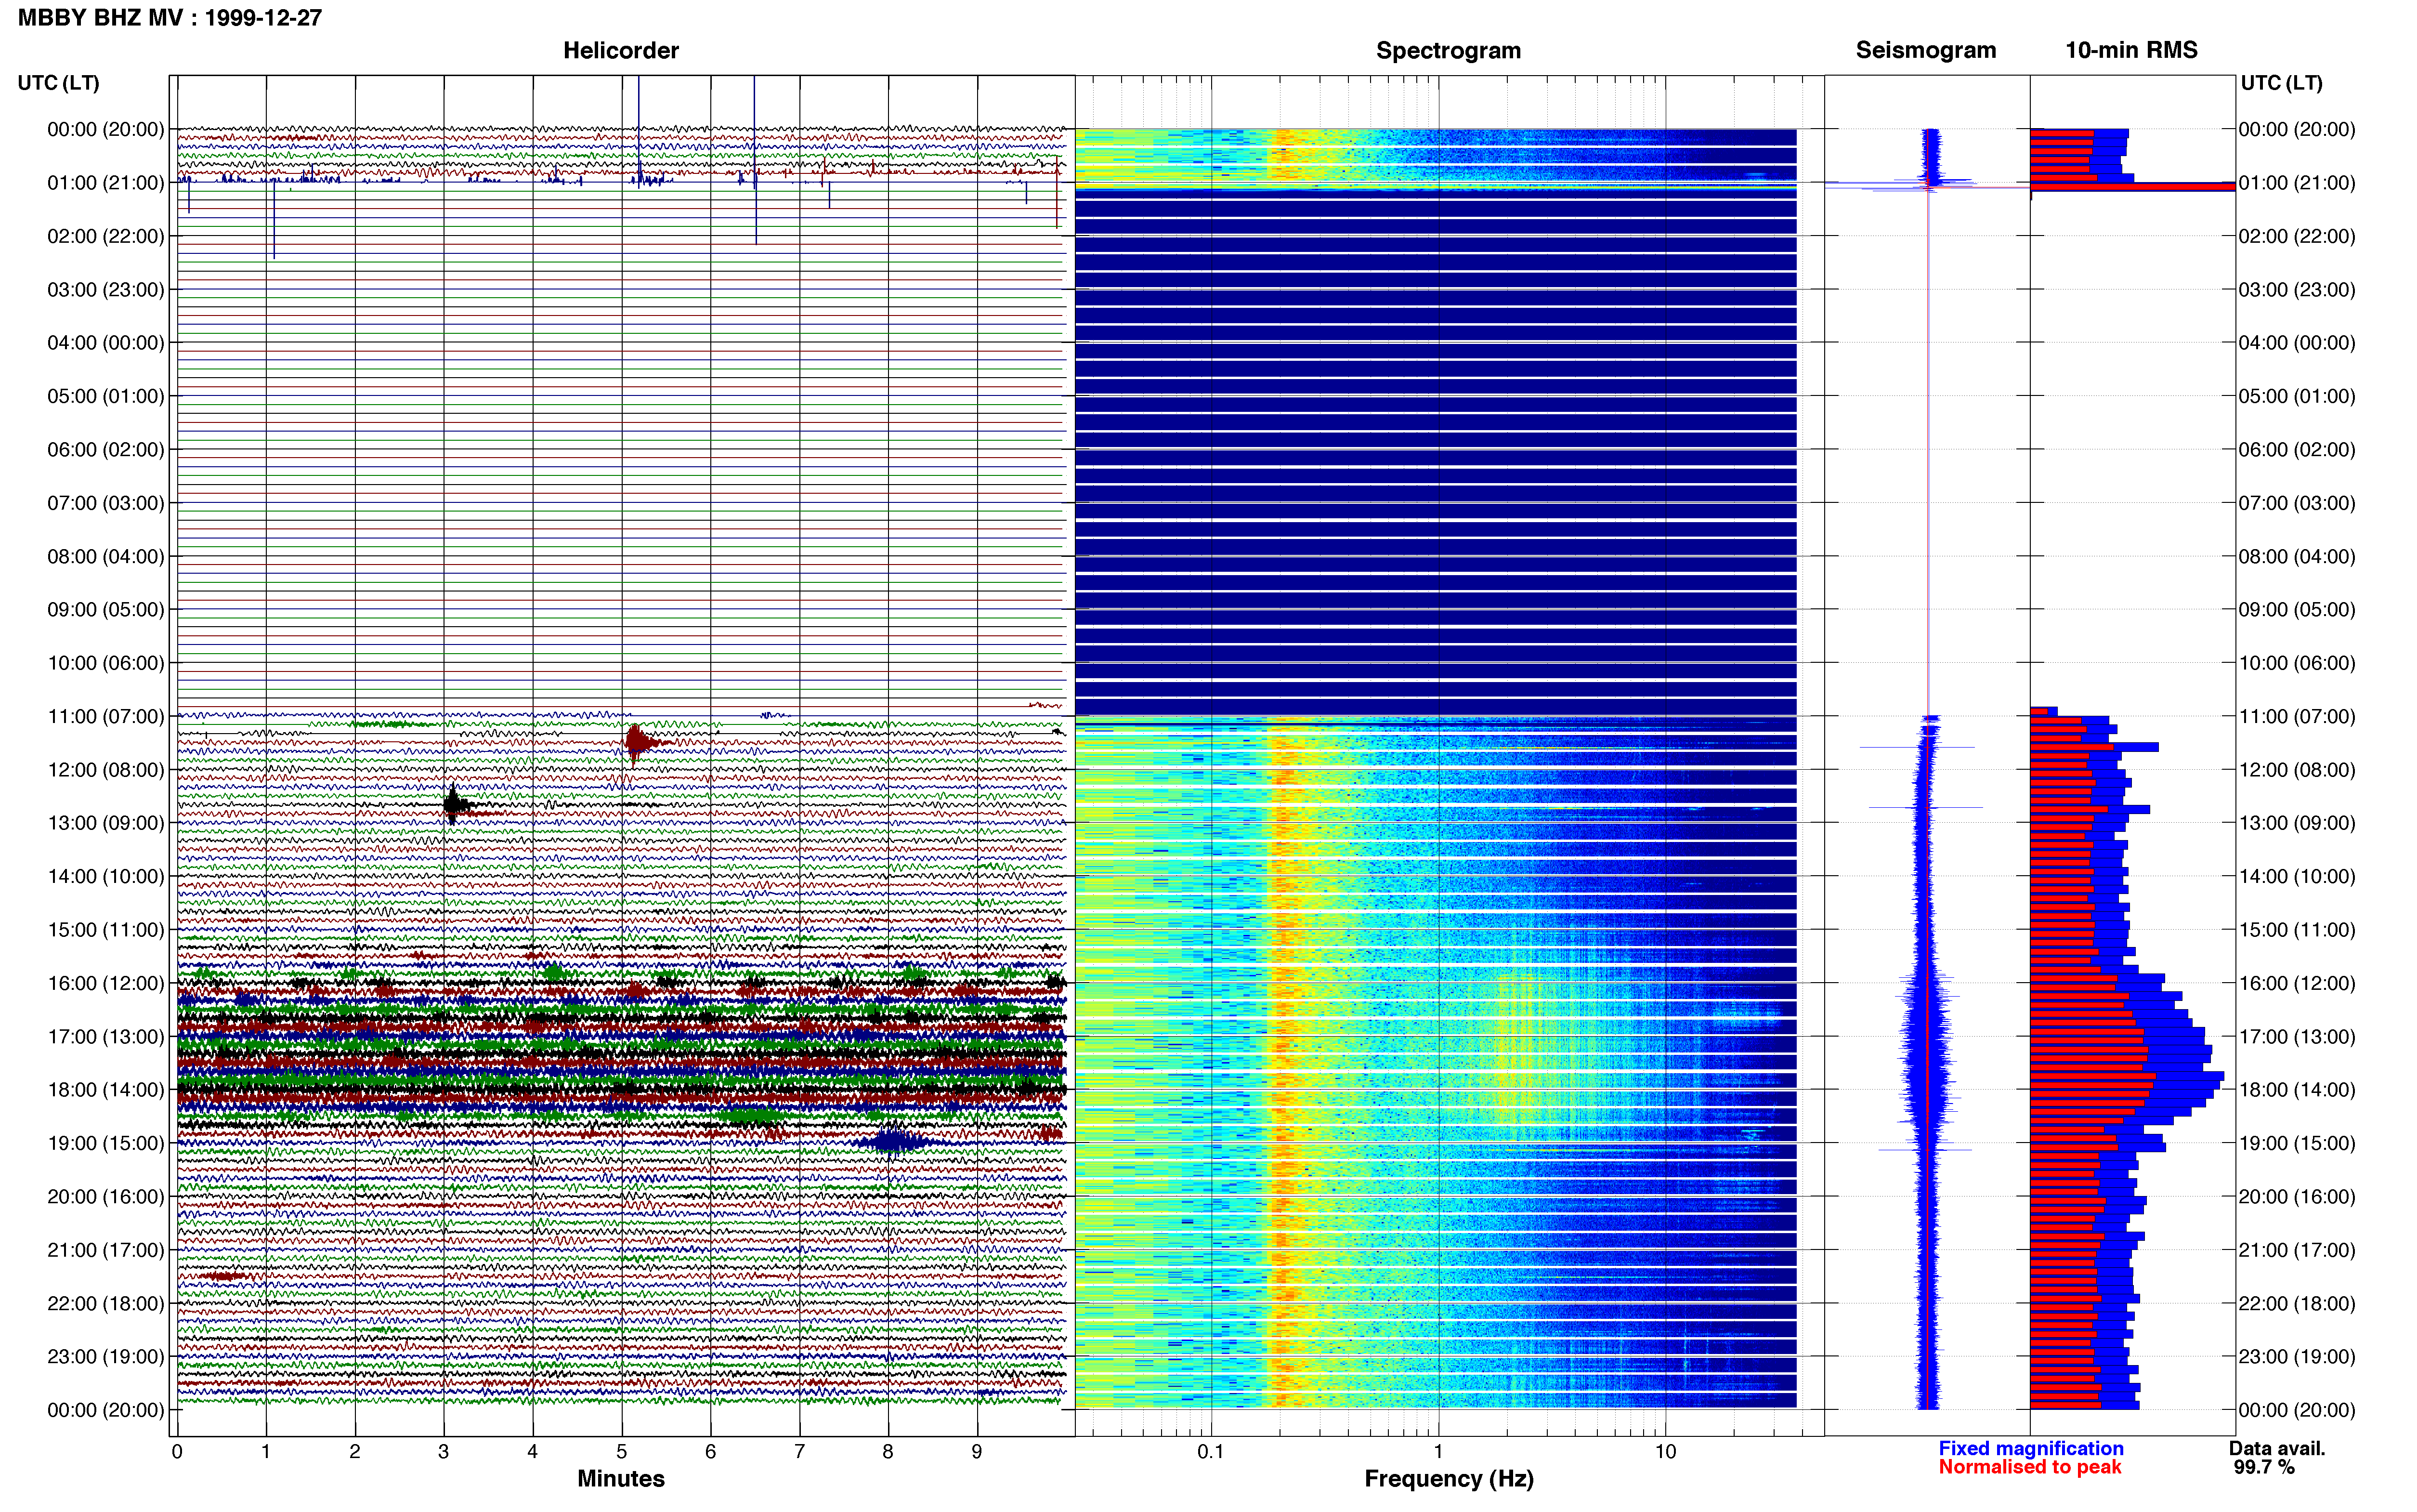Click the title 'MBBY BHZ MV : 1999-12-27'
Viewport: 2417px width, 1512px height.
click(170, 17)
